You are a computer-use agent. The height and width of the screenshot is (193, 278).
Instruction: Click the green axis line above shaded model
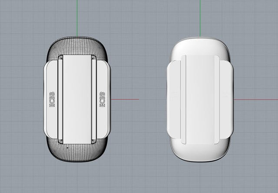pos(200,17)
